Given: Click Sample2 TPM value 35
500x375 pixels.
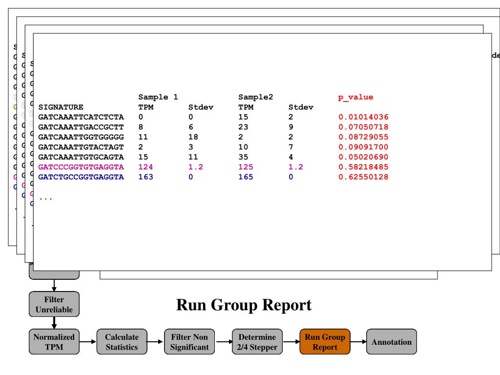Looking at the screenshot, I should (243, 157).
